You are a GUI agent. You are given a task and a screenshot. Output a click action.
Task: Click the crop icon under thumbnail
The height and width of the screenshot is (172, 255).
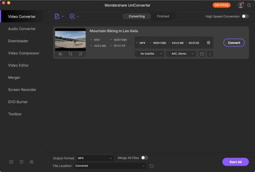[x=70, y=54]
